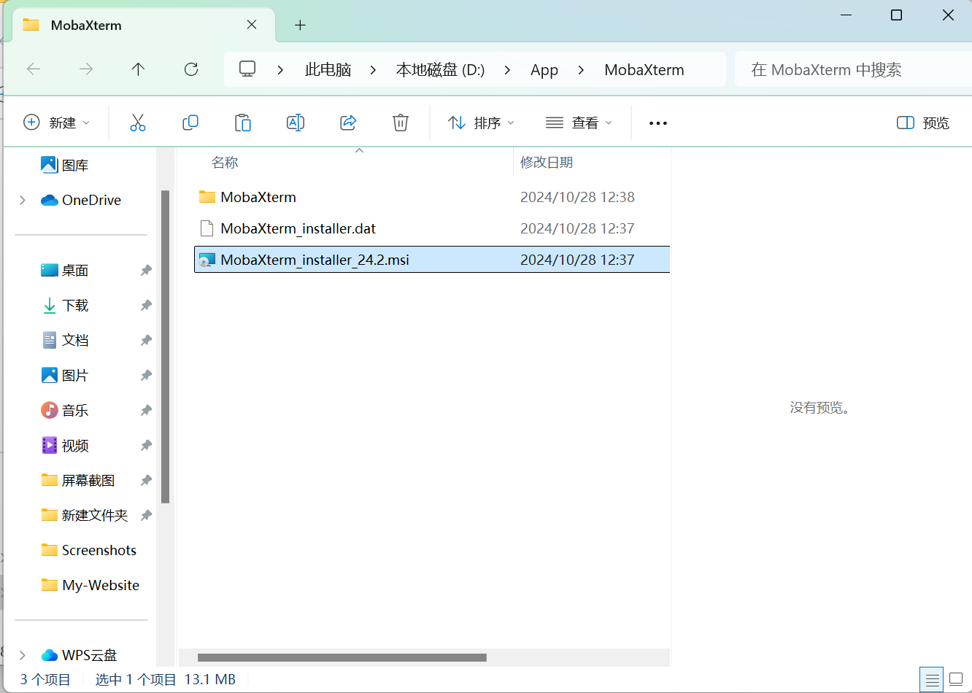Click the monitor icon in address bar
The width and height of the screenshot is (972, 693).
247,69
